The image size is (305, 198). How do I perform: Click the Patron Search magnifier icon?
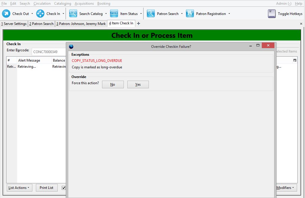[x=151, y=13]
